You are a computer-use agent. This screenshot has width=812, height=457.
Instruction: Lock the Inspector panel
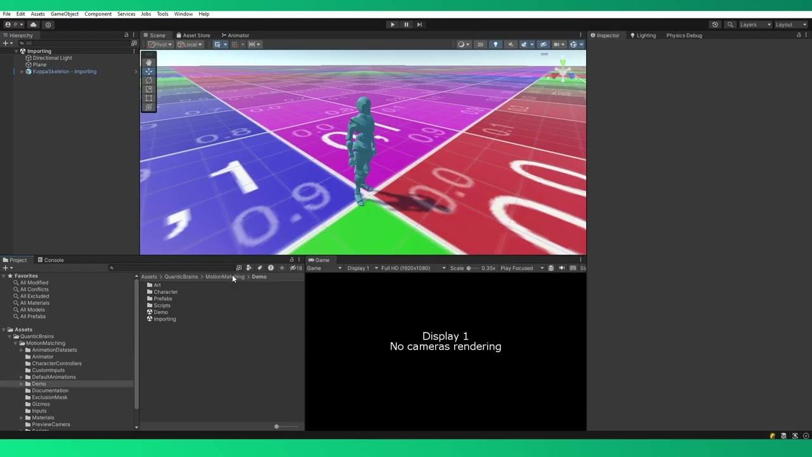coord(798,35)
